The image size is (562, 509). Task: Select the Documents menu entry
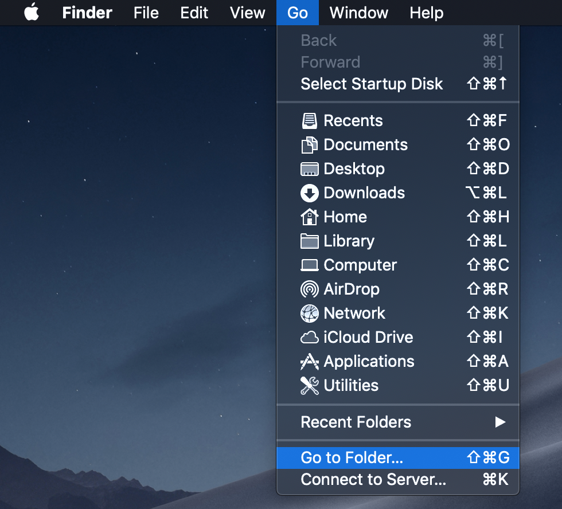point(365,144)
